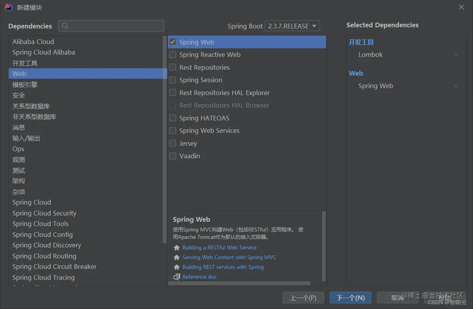Select the Spring Cloud Tools category
Viewport: 473px width, 309px height.
(86, 224)
